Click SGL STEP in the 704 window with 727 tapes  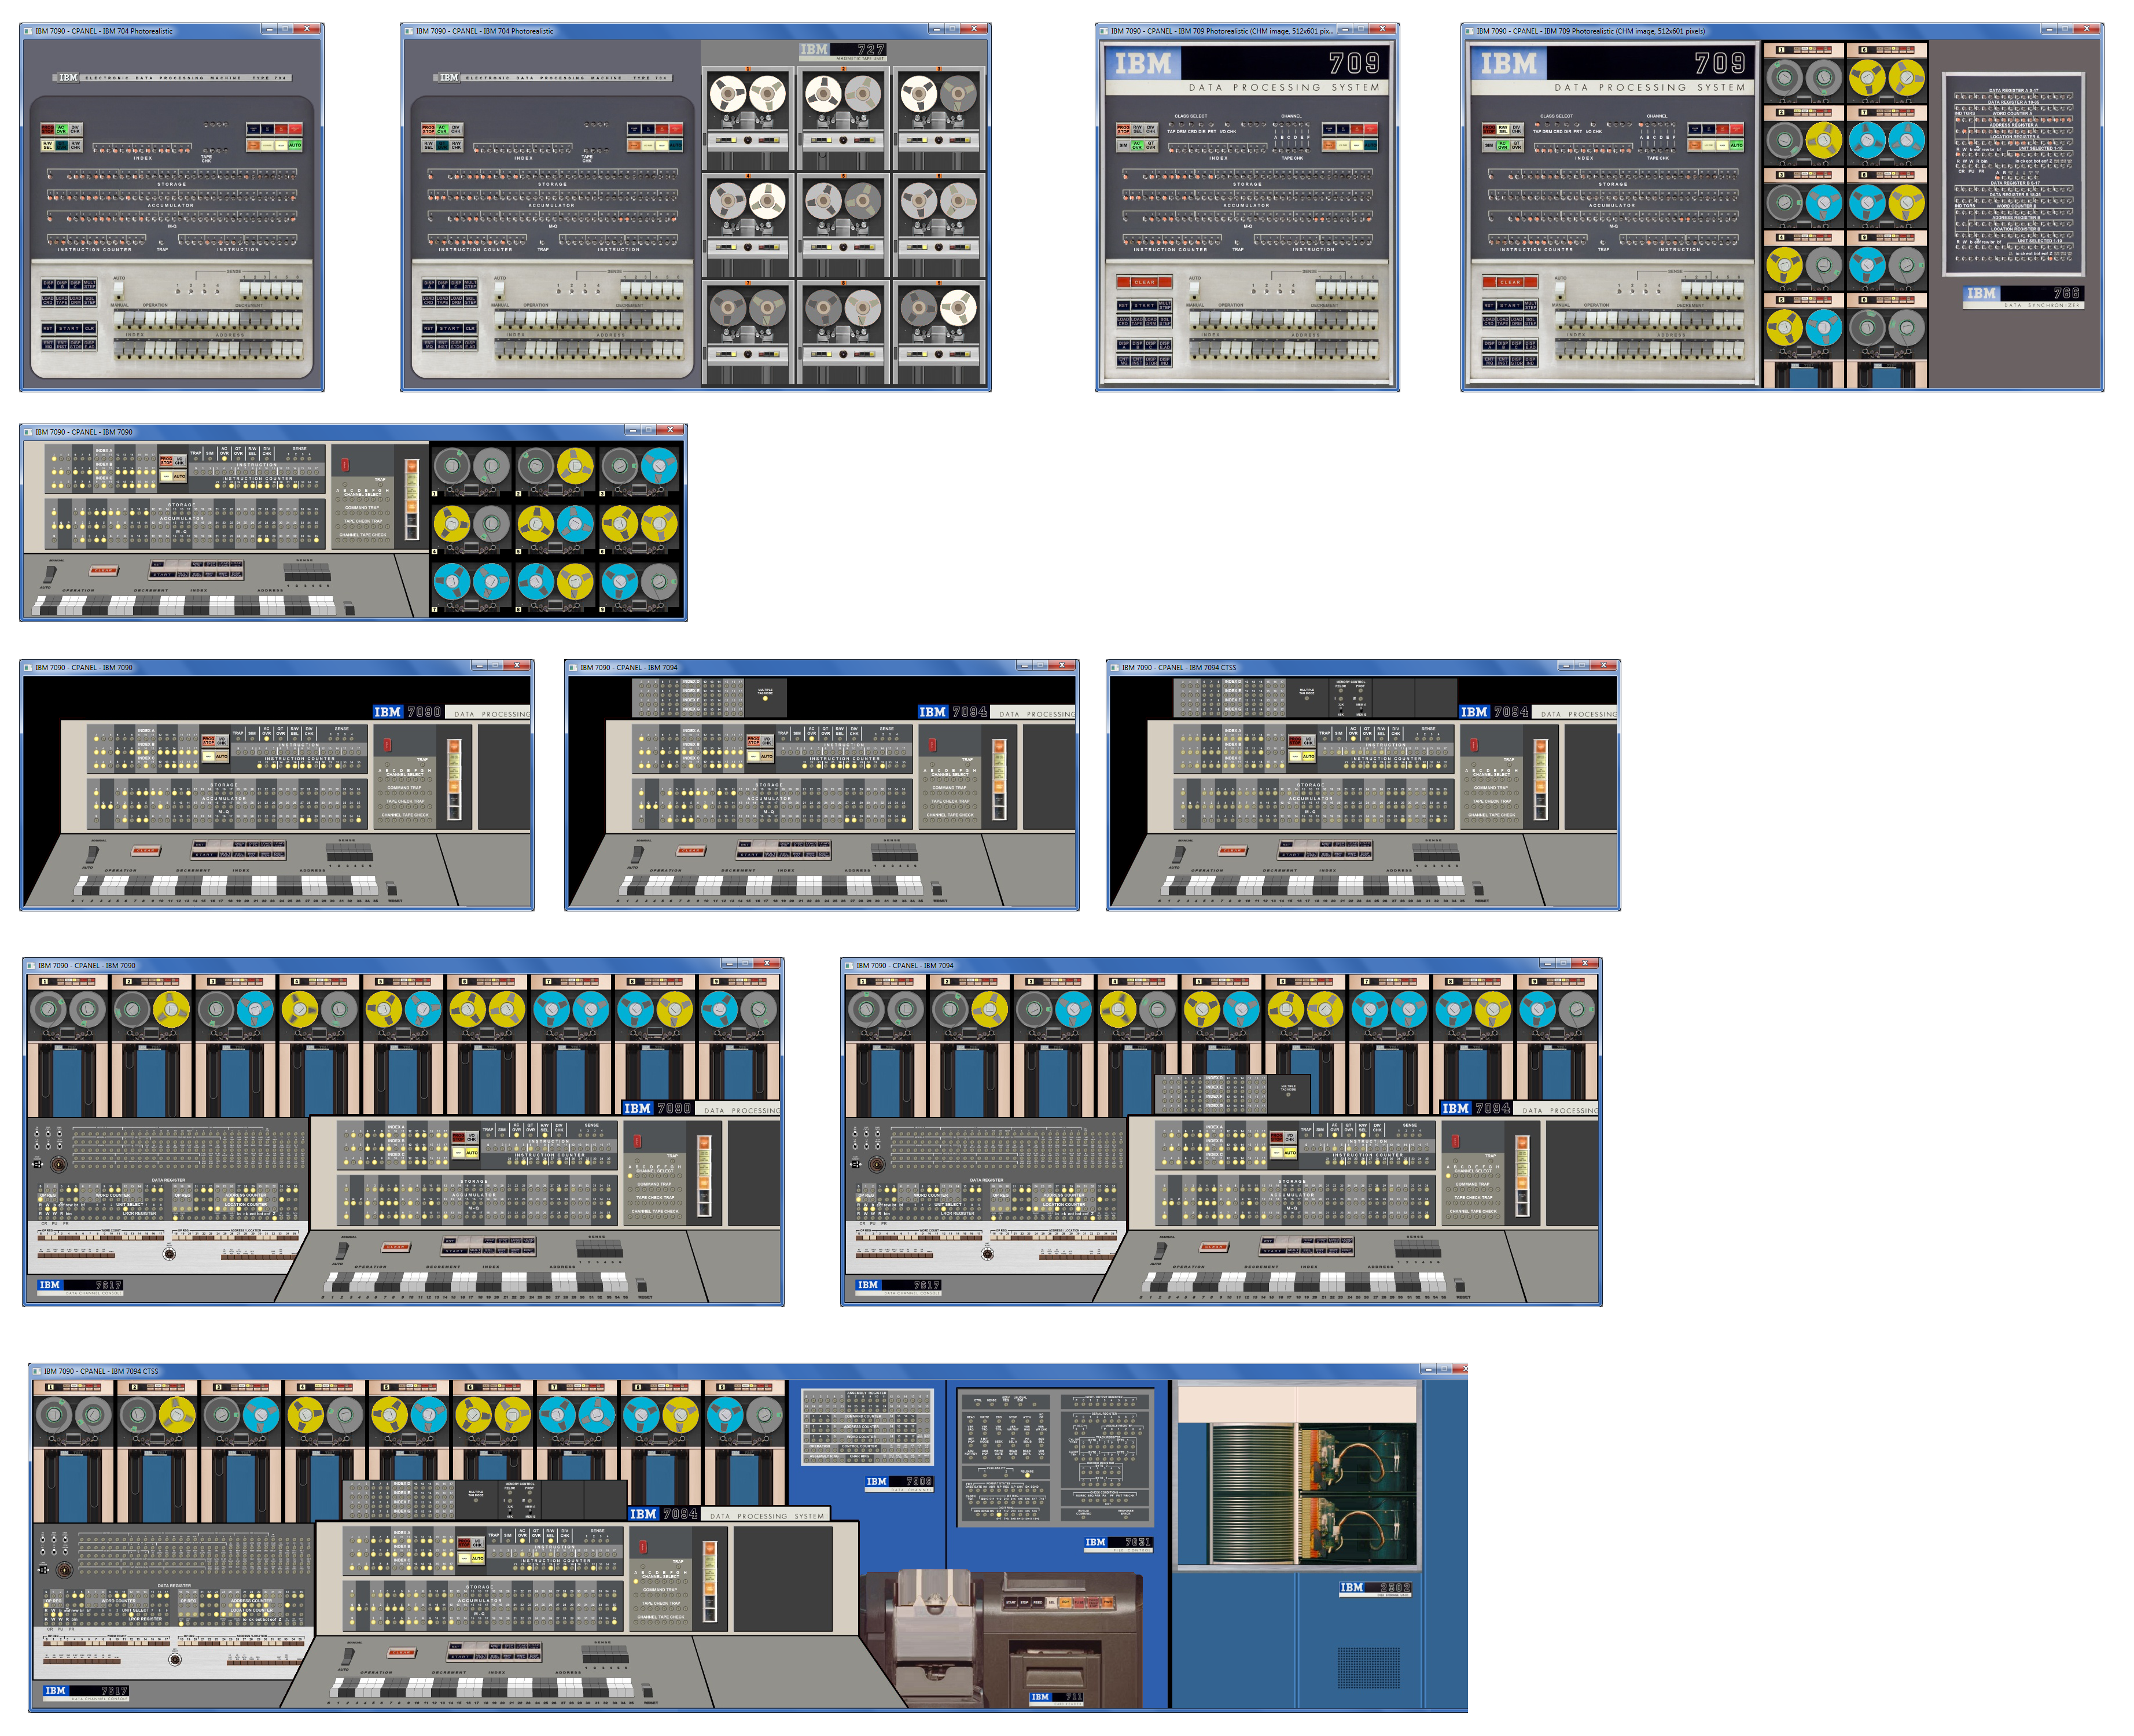click(471, 300)
